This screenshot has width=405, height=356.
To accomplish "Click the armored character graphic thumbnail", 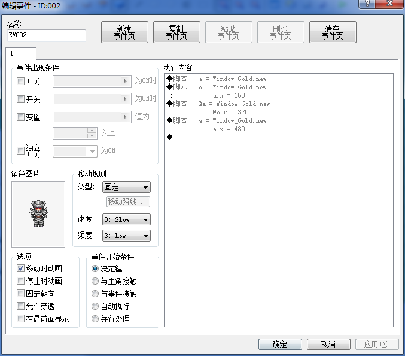I will 38,214.
